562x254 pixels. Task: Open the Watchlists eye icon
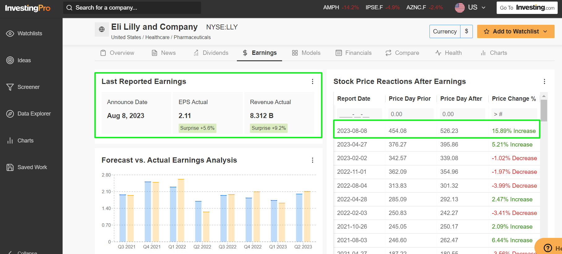click(10, 33)
